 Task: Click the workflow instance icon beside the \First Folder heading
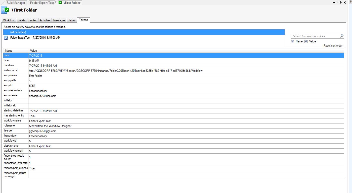coord(5,10)
